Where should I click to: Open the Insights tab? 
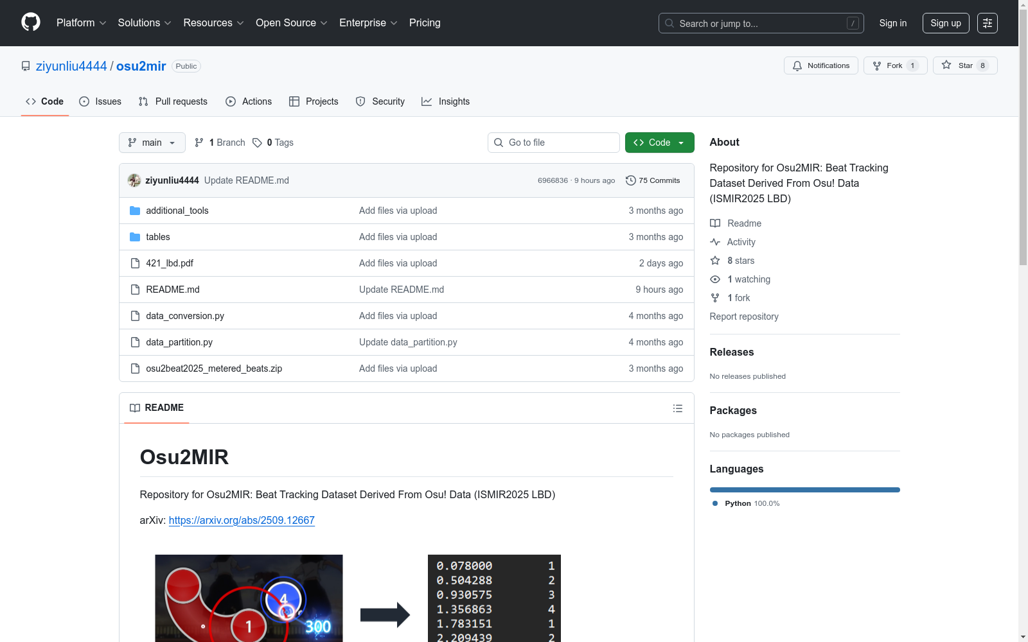pyautogui.click(x=445, y=101)
